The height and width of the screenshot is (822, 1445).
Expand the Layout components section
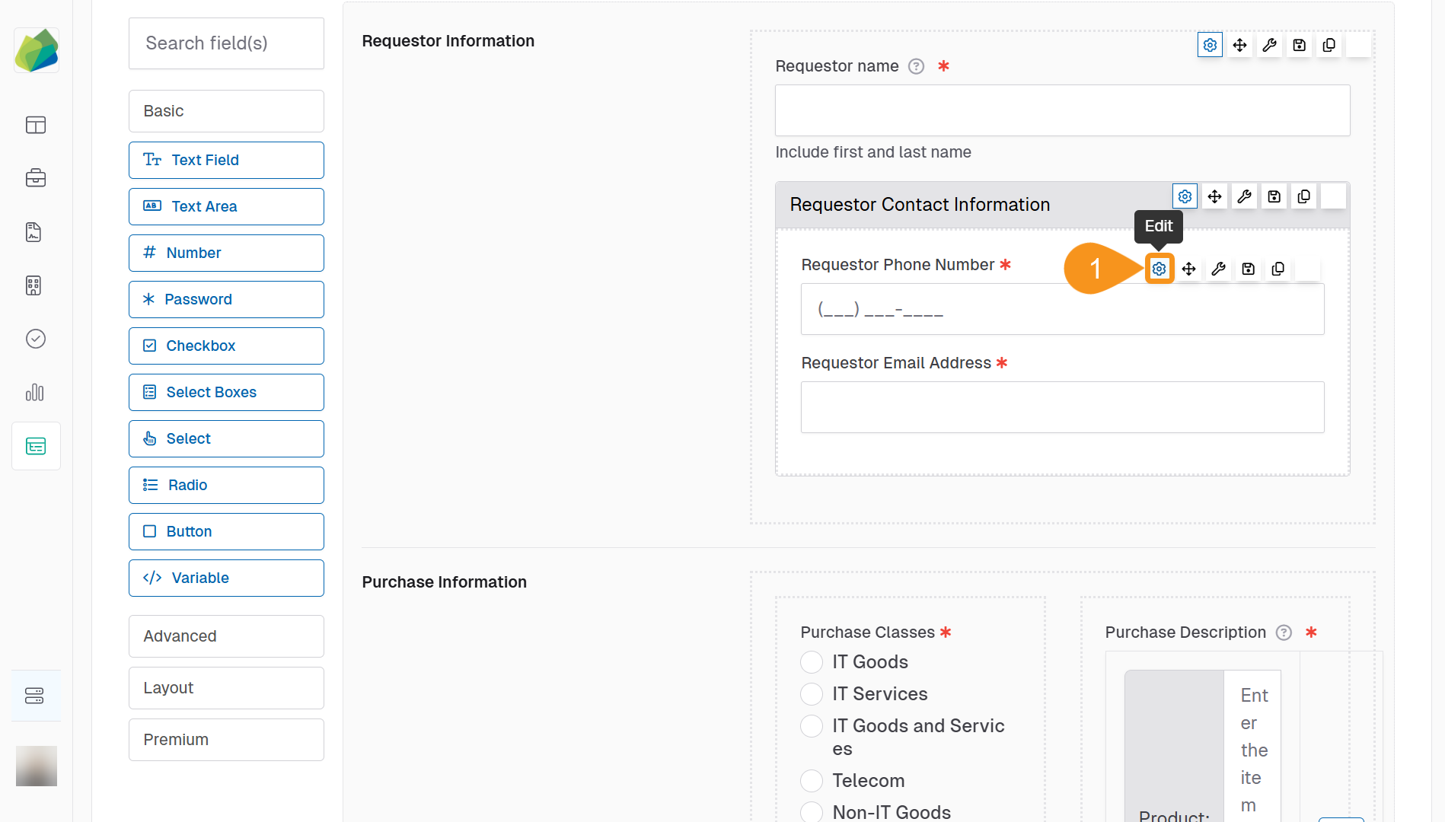point(226,688)
